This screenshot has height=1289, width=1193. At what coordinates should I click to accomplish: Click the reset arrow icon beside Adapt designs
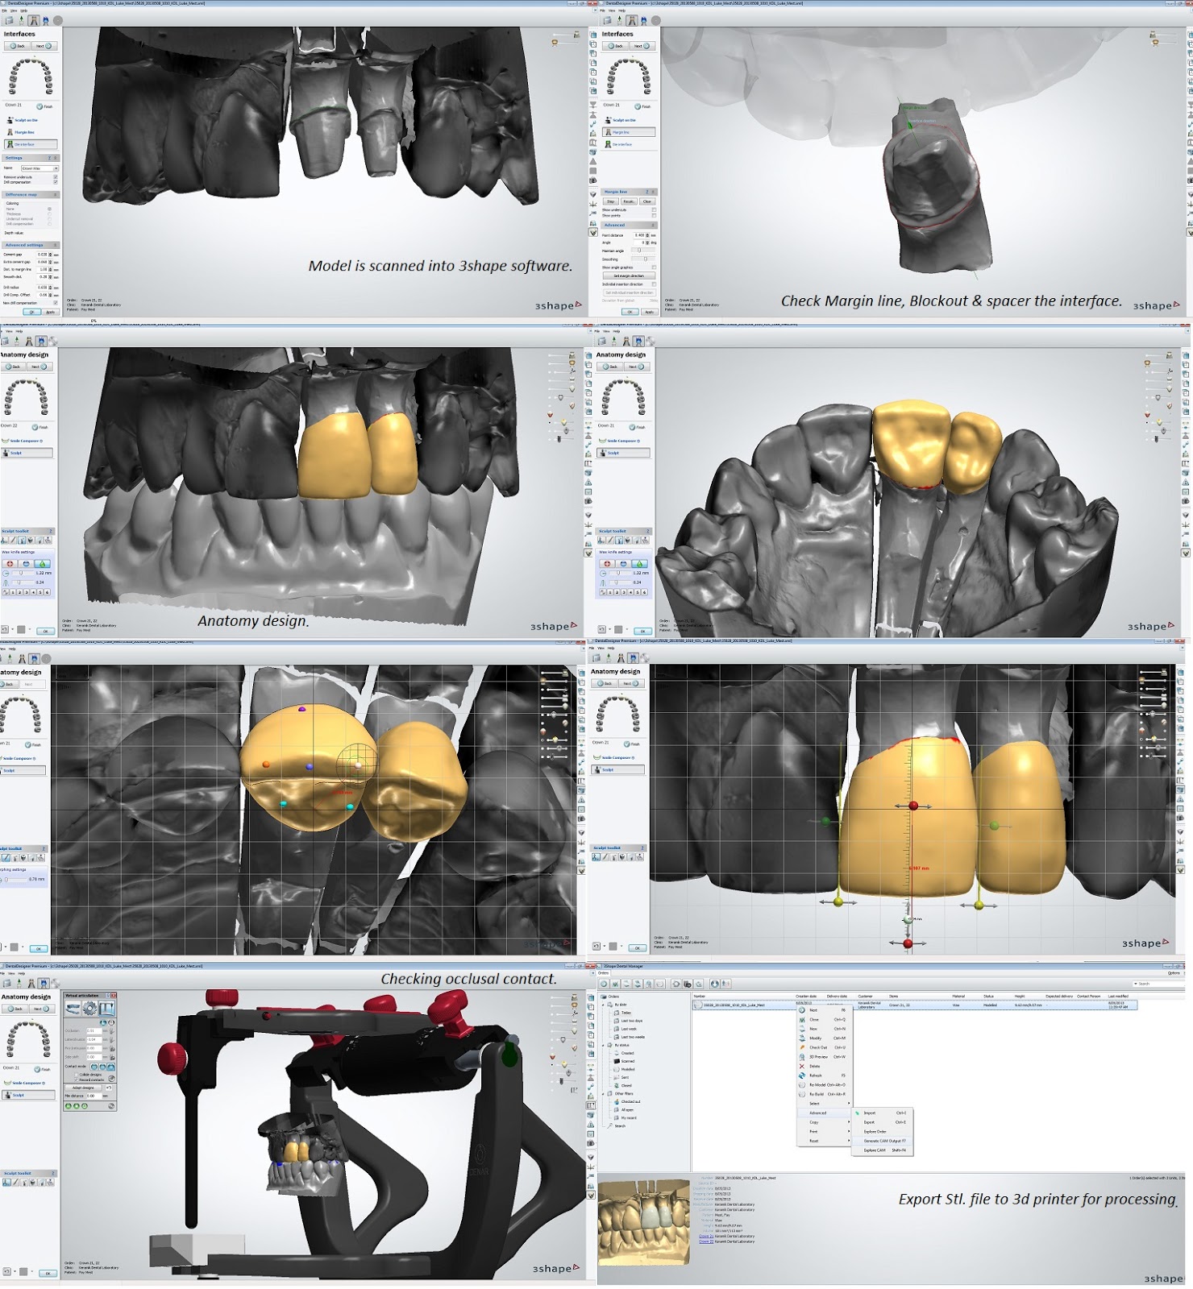pos(109,1088)
